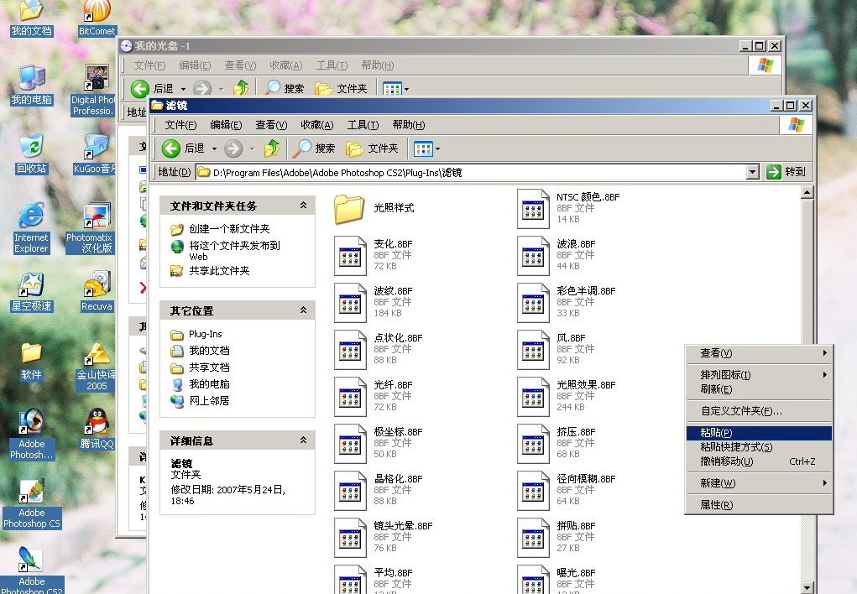Open the views dropdown button in toolbar
The image size is (857, 594).
click(426, 148)
